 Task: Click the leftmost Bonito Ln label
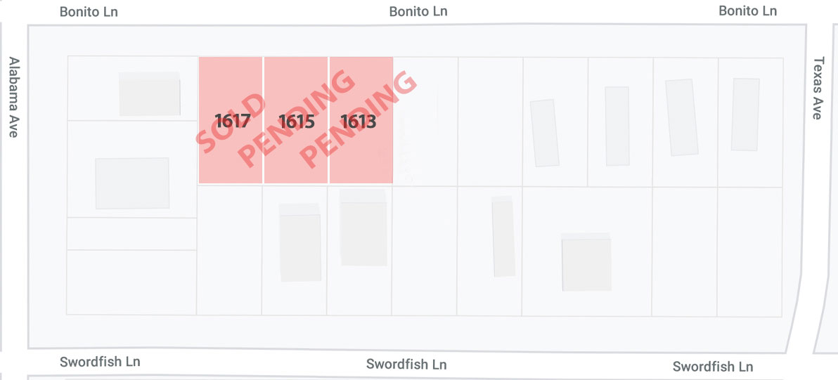(89, 12)
